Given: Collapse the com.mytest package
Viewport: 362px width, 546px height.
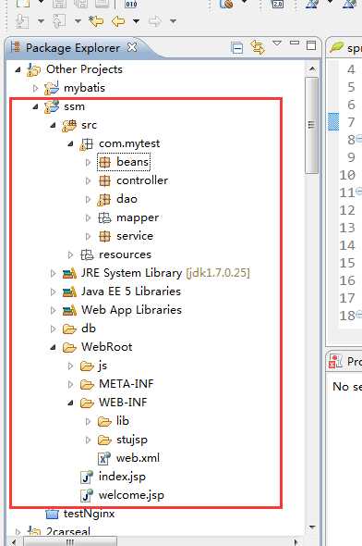Looking at the screenshot, I should [x=70, y=143].
